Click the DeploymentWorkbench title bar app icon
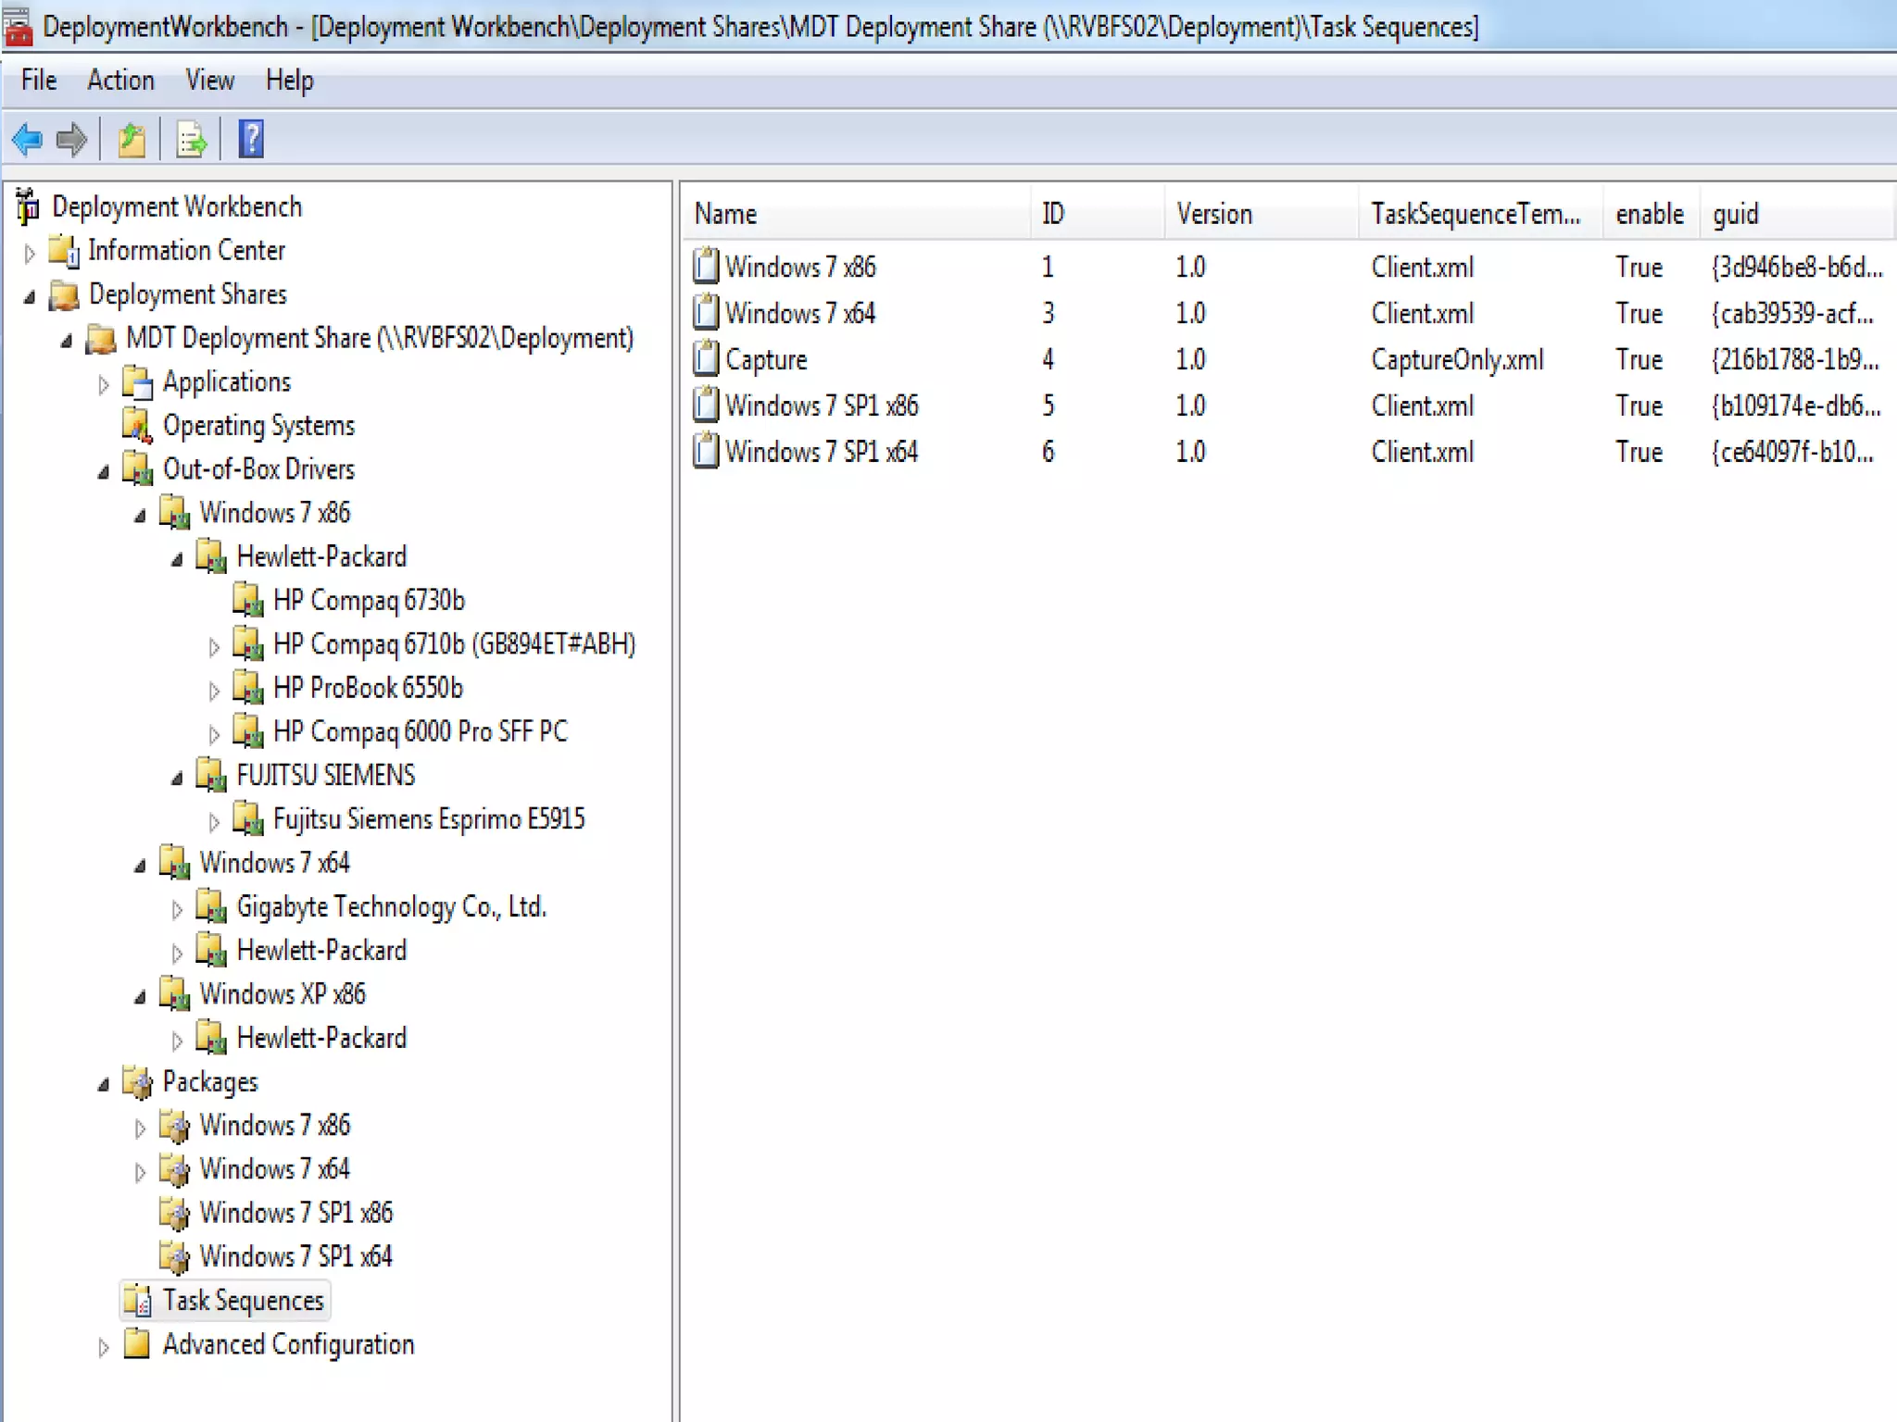 pos(18,26)
